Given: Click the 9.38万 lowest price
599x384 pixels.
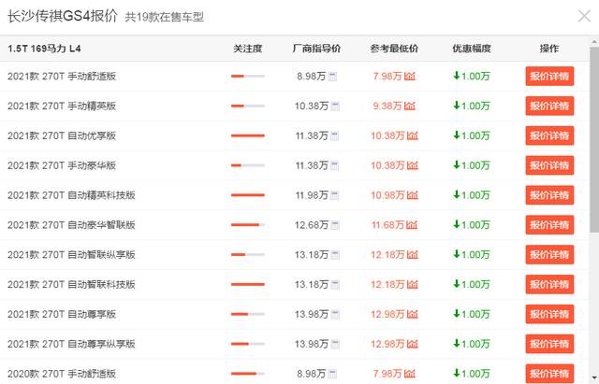Looking at the screenshot, I should coord(387,106).
